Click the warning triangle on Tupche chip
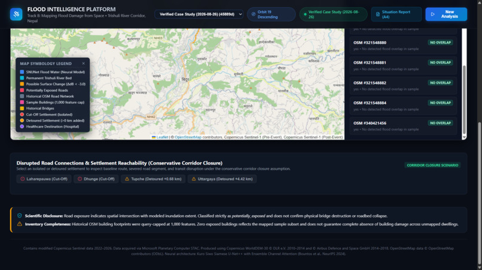 click(x=127, y=179)
